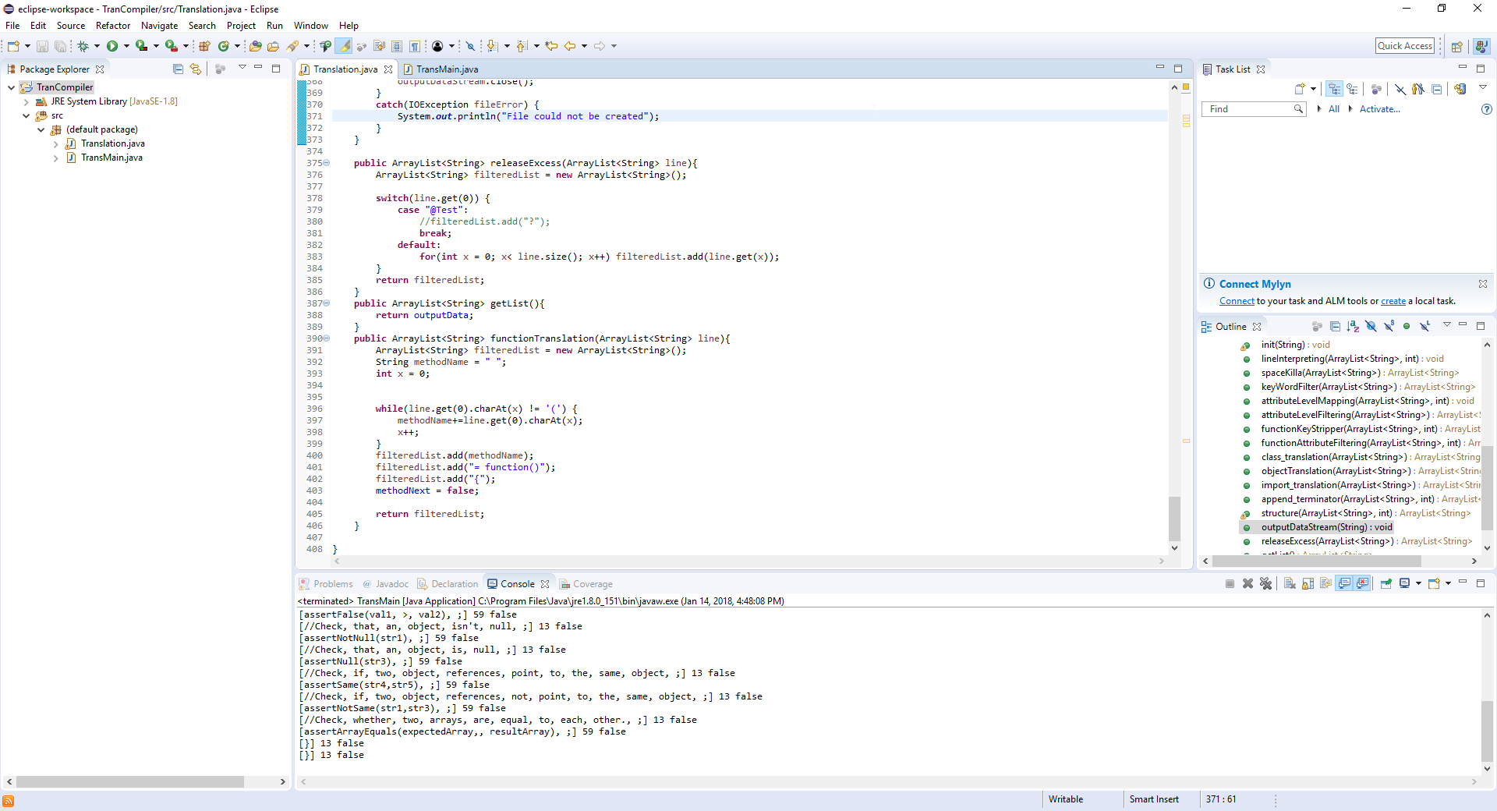Click the editor vertical scrollbar thumb
The height and width of the screenshot is (811, 1497).
pyautogui.click(x=1174, y=519)
